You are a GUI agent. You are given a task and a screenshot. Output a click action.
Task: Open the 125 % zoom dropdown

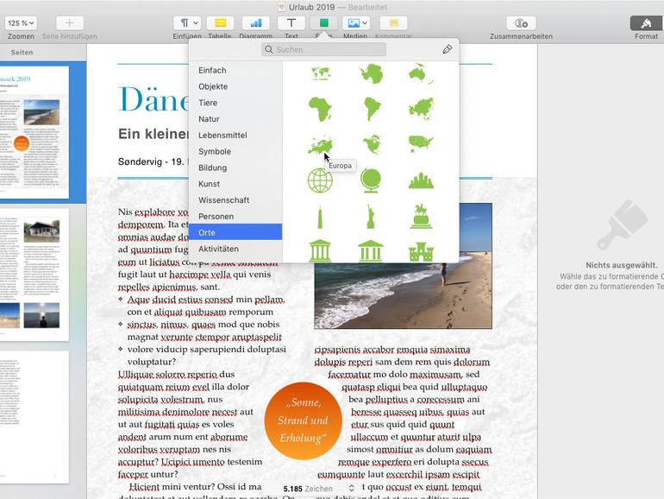coord(21,23)
